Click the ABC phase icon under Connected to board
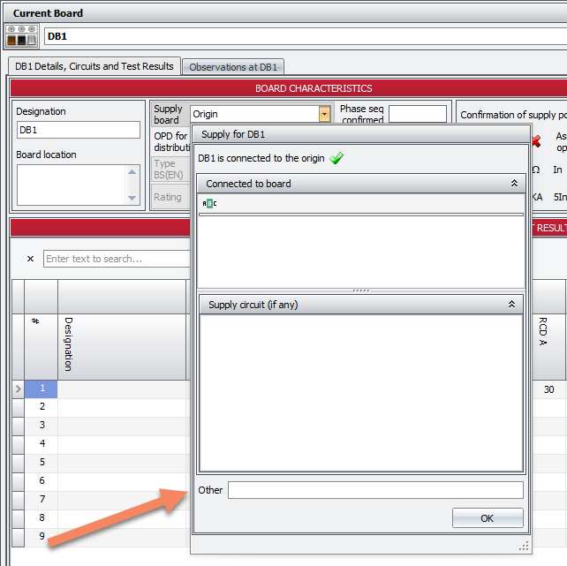 [x=209, y=203]
